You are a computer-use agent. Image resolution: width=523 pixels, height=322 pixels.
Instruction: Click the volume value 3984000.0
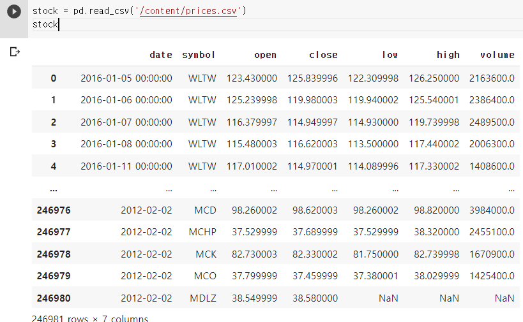pos(492,210)
